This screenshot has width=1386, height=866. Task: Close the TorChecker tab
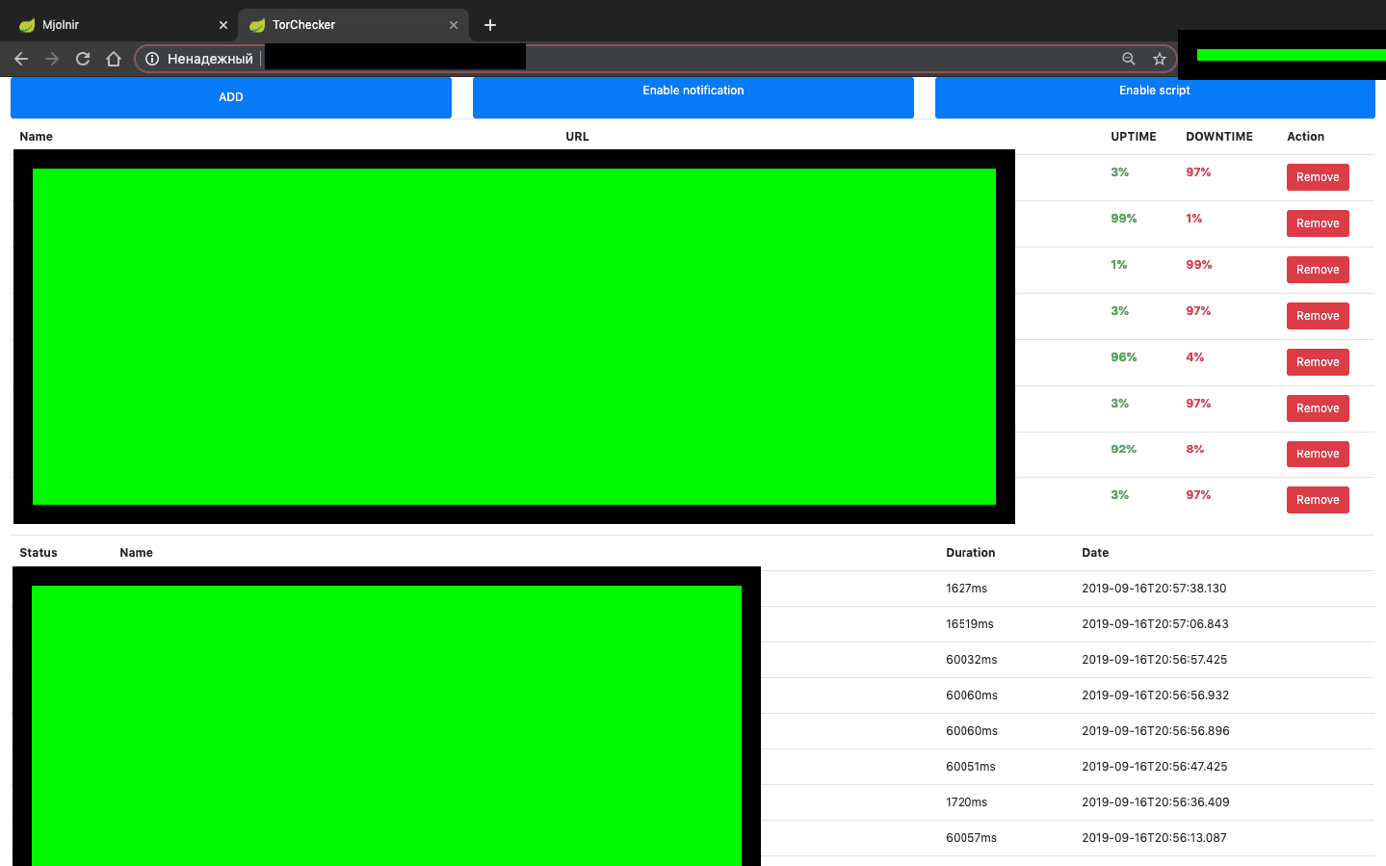point(454,24)
